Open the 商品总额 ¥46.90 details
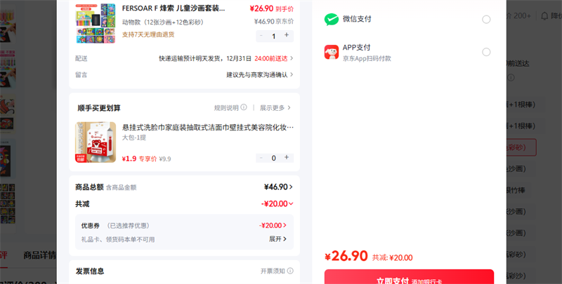Viewport: 562px width, 284px height. point(279,187)
